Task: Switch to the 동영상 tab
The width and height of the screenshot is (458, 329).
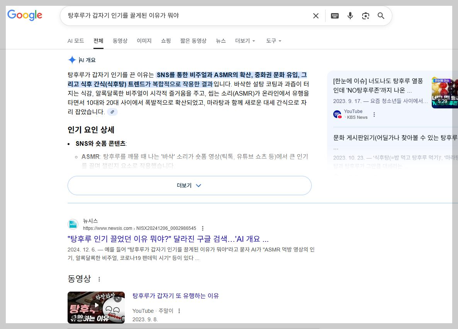Action: coord(120,41)
